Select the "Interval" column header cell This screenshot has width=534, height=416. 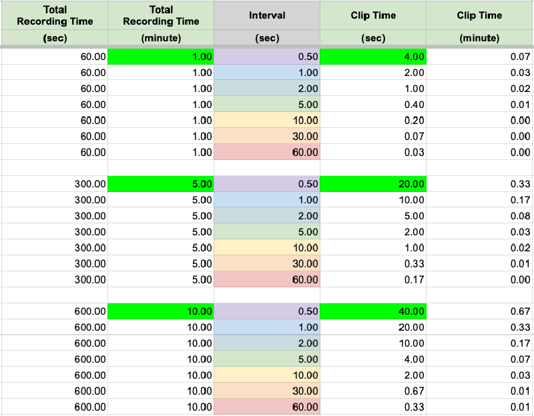click(267, 15)
